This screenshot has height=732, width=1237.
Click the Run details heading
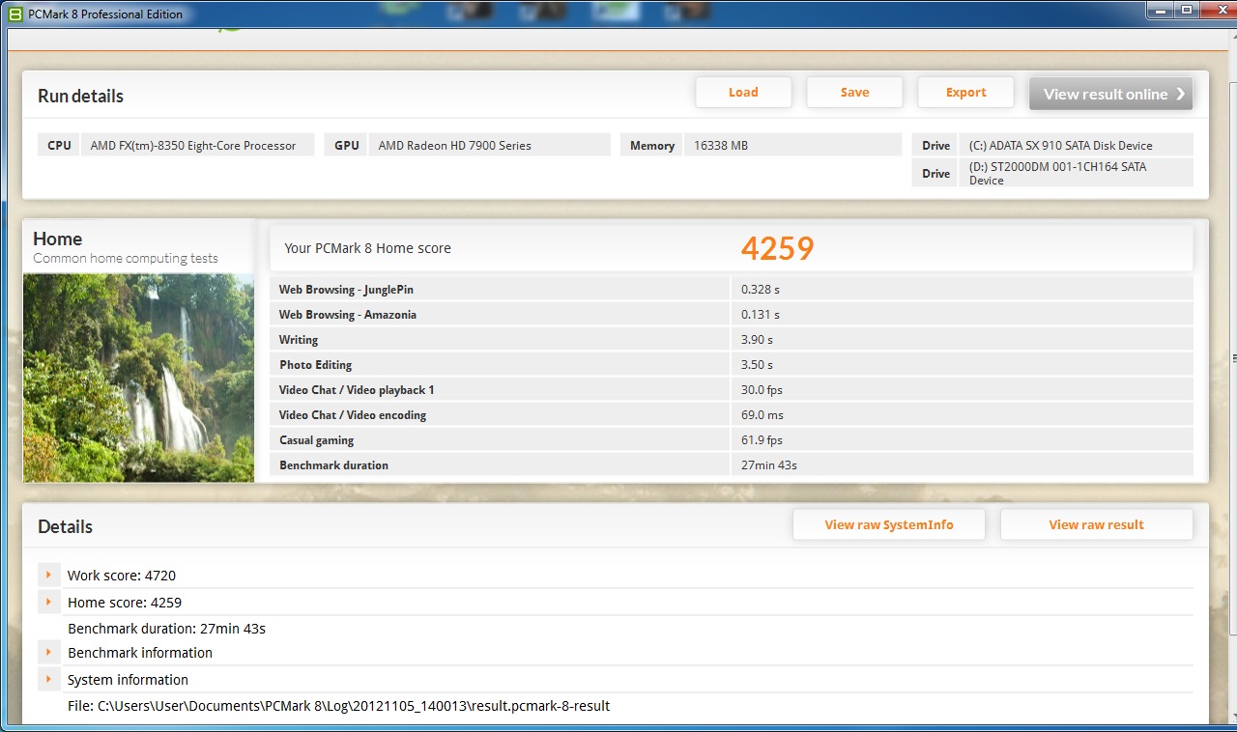click(80, 96)
